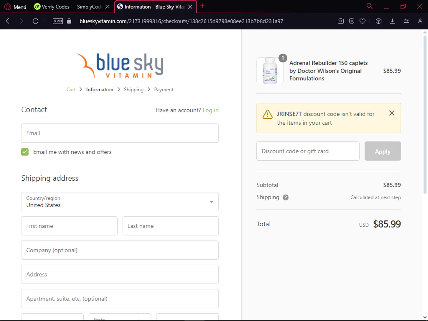Viewport: 428px width, 321px height.
Task: Click the scroll down arrow
Action: coord(425,317)
